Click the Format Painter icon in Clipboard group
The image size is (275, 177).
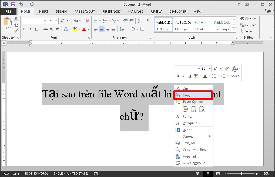point(16,31)
